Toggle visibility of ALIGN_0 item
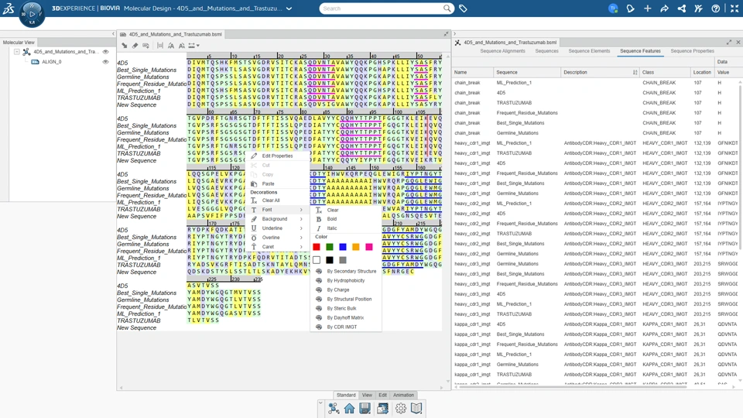Image resolution: width=743 pixels, height=418 pixels. tap(106, 62)
